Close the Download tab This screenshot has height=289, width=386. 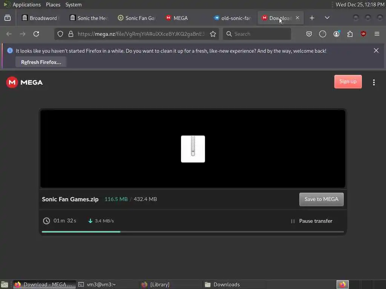[x=297, y=18]
